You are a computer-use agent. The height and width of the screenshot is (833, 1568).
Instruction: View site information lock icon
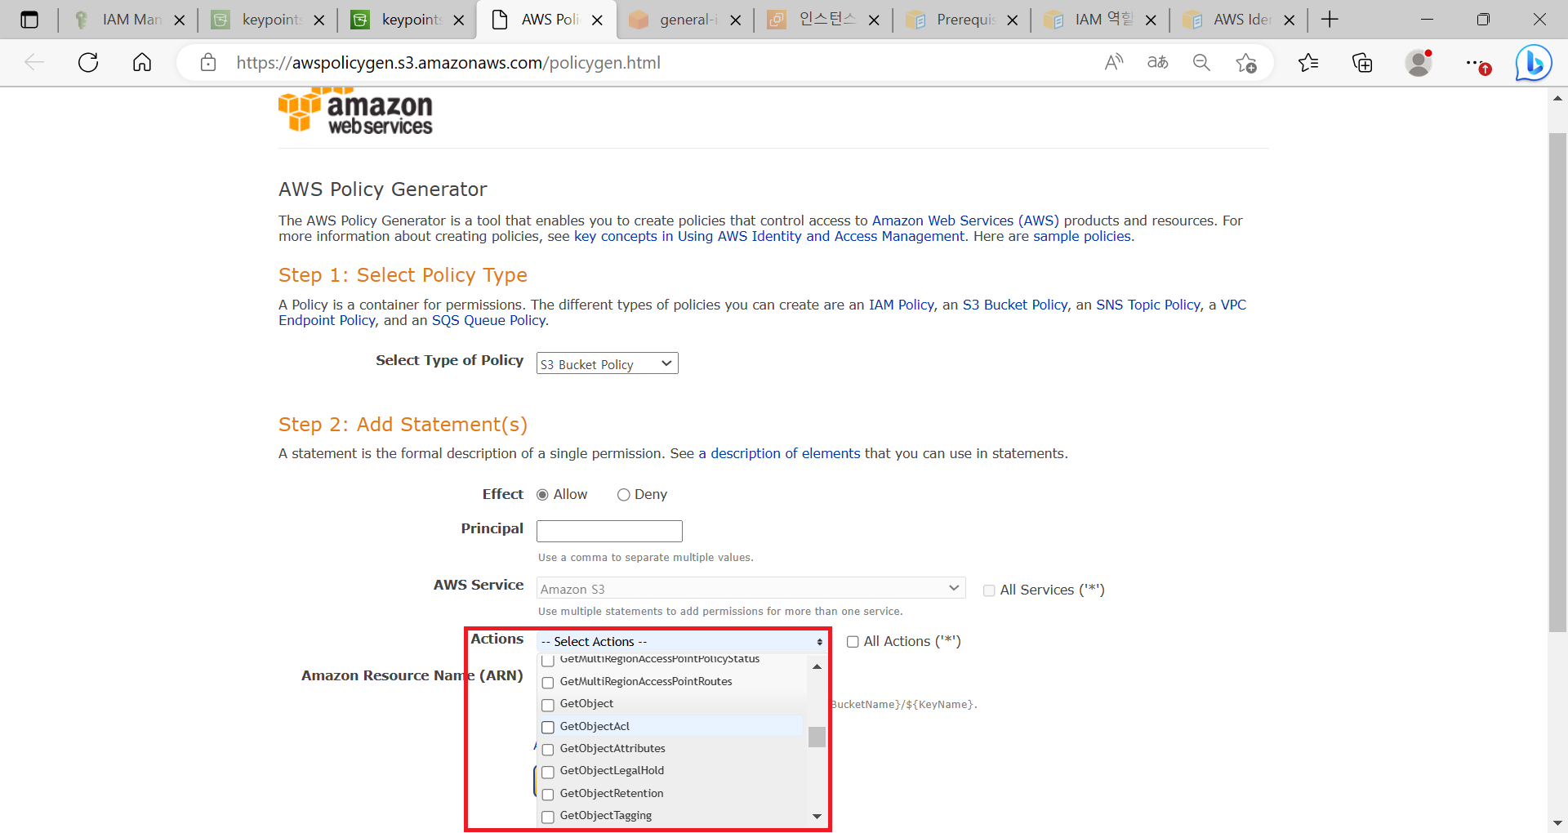coord(208,62)
